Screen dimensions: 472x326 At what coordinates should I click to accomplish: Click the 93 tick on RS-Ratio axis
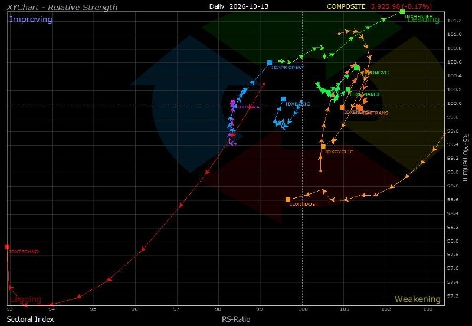(10, 309)
